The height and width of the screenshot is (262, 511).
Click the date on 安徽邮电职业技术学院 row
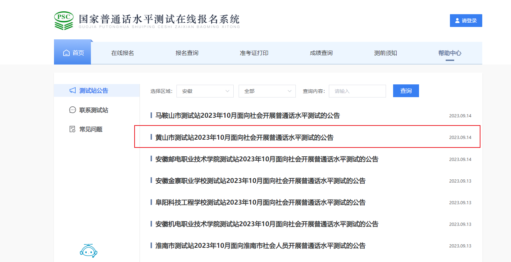tap(460, 160)
